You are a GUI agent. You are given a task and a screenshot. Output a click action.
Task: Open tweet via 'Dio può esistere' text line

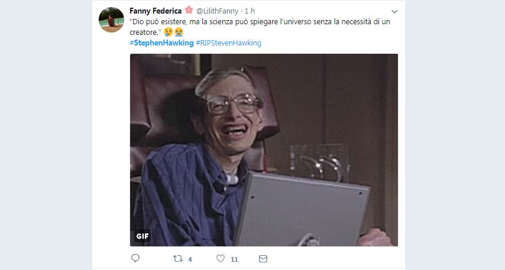click(260, 21)
